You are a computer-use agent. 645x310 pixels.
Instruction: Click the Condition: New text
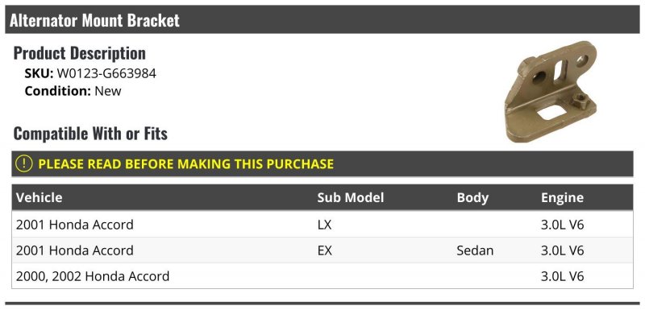pyautogui.click(x=73, y=91)
